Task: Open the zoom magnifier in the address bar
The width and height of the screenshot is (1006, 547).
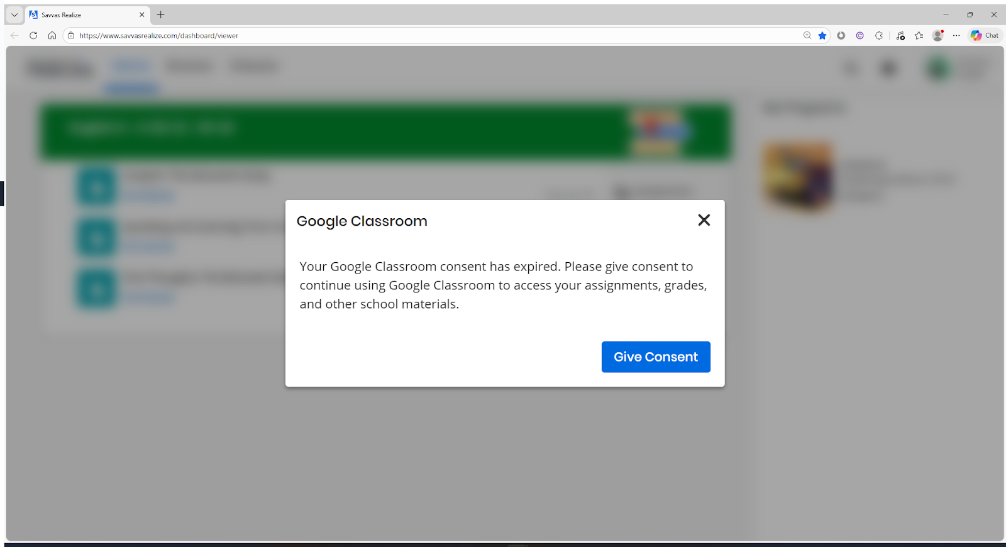Action: pyautogui.click(x=807, y=36)
